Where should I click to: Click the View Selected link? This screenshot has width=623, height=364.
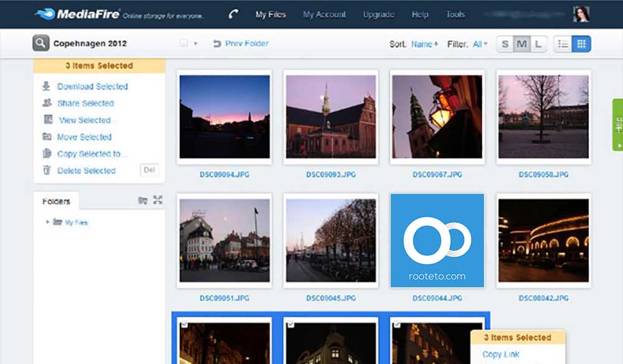click(85, 120)
